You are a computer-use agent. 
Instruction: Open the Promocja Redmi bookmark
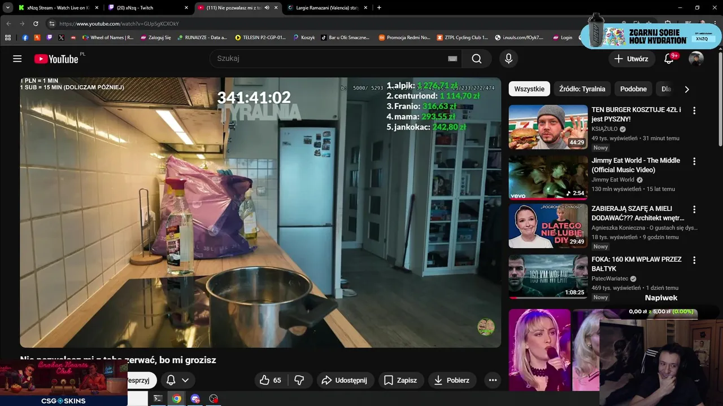coord(404,38)
